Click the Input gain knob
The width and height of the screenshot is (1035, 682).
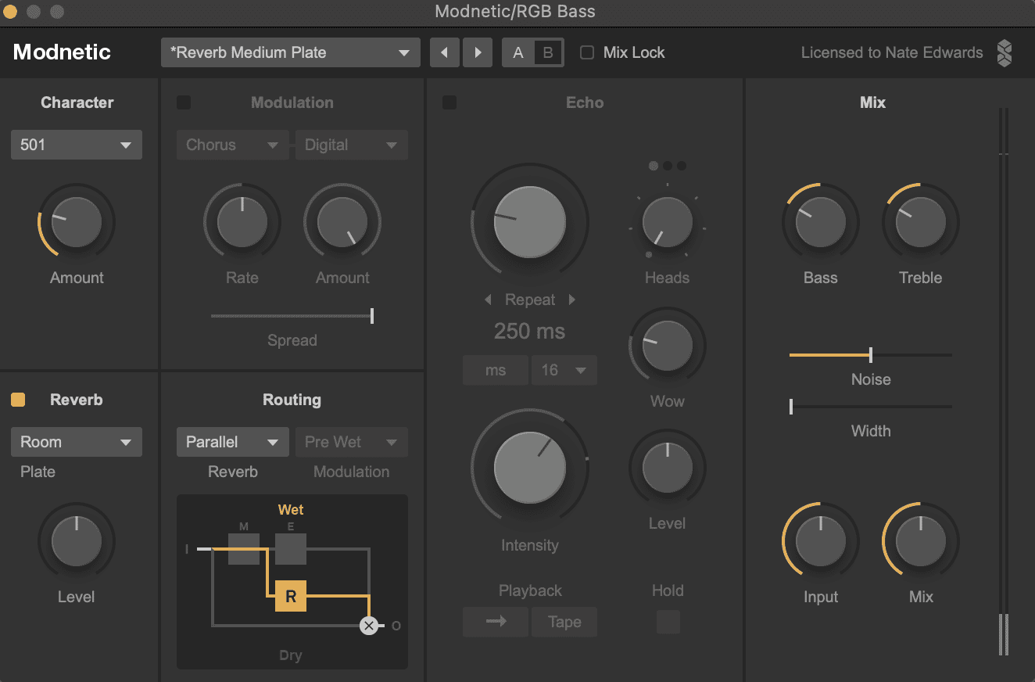click(821, 541)
